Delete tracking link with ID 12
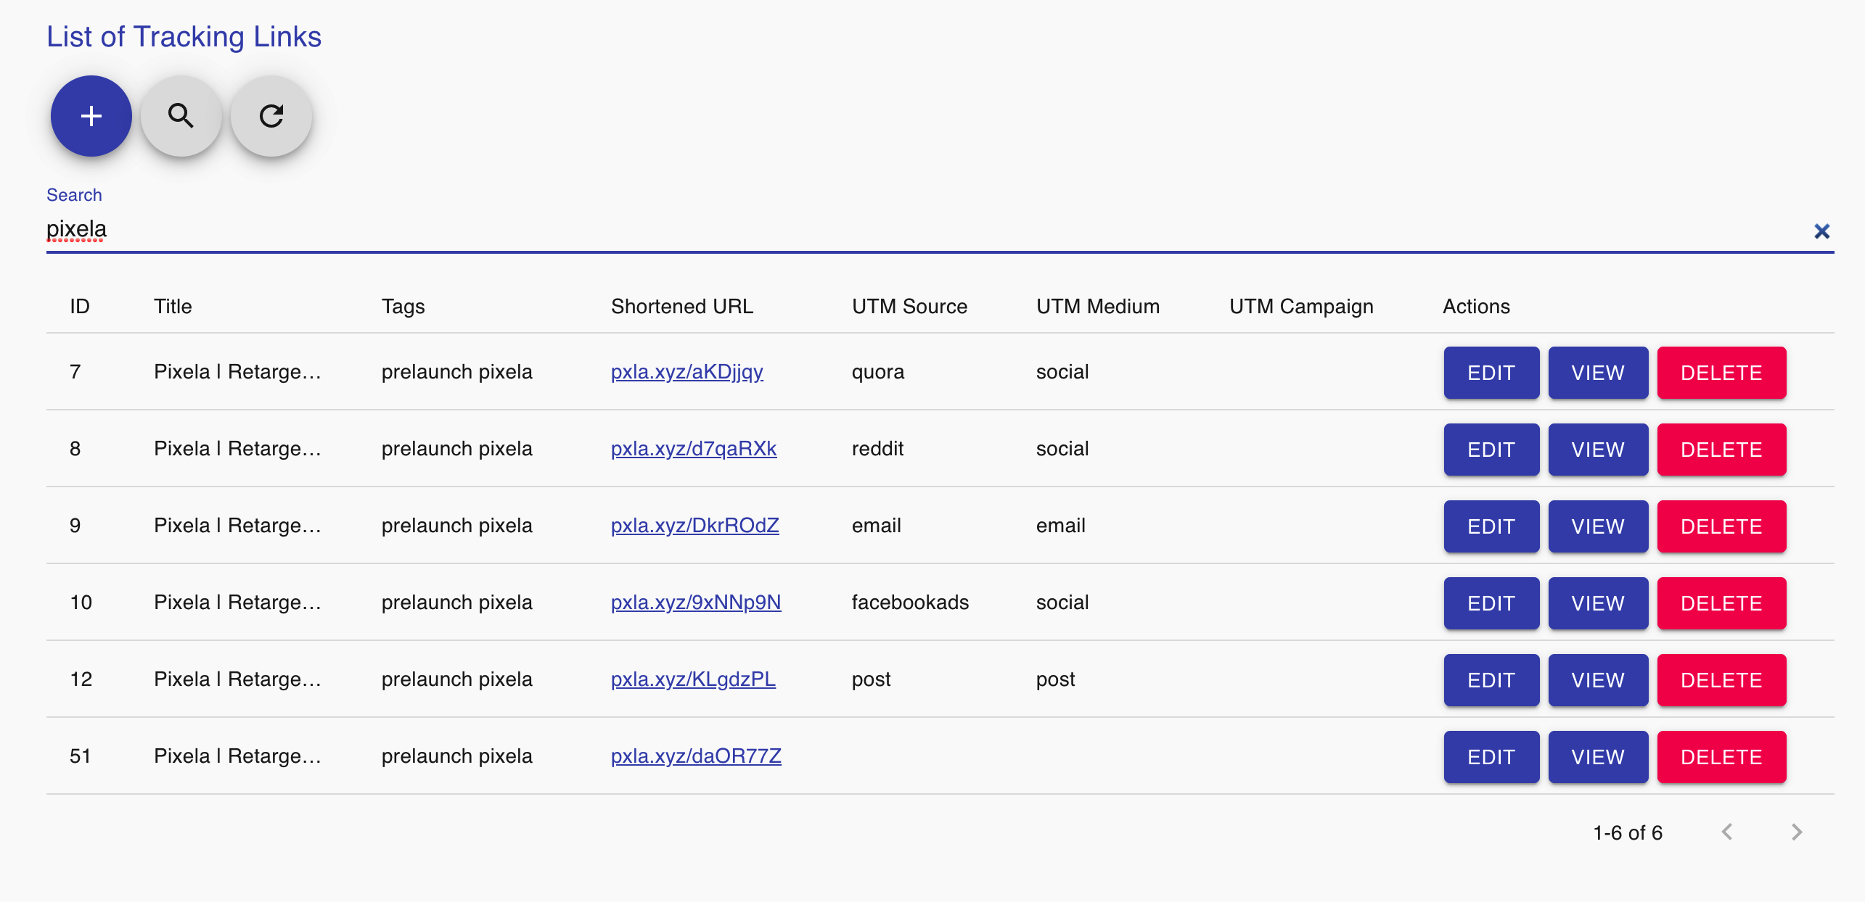Viewport: 1865px width, 902px height. (1721, 680)
